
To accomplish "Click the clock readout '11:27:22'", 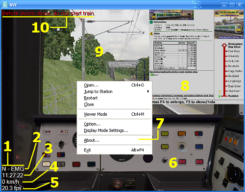I will click(13, 175).
